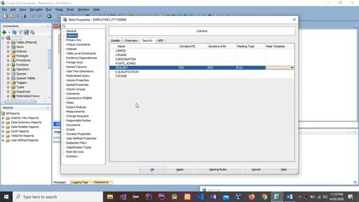
Task: Select the Materialized Views folder icon
Action: 13,96
